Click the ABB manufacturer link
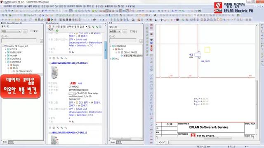264x148 pixels. [x=80, y=83]
